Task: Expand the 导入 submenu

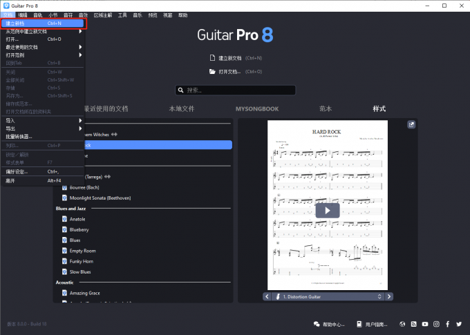Action: point(41,120)
